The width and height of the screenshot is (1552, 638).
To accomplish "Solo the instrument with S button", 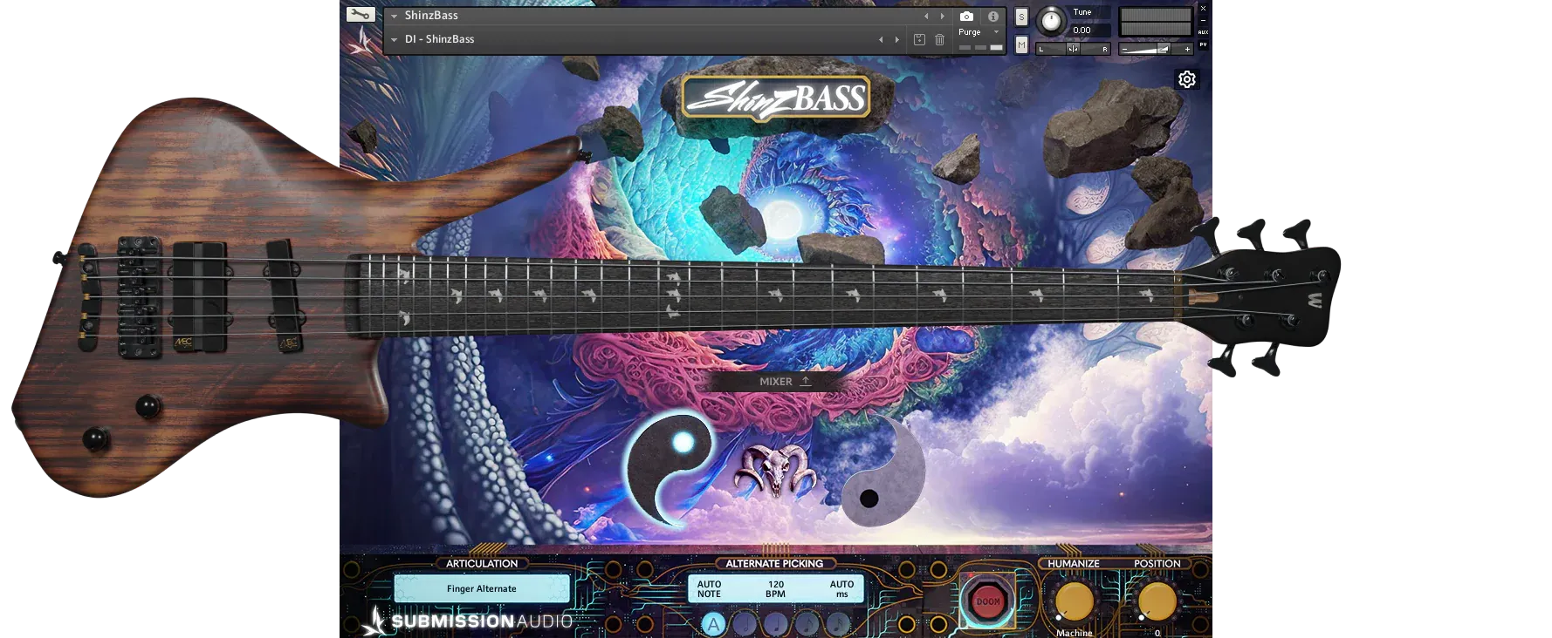I will (1021, 17).
